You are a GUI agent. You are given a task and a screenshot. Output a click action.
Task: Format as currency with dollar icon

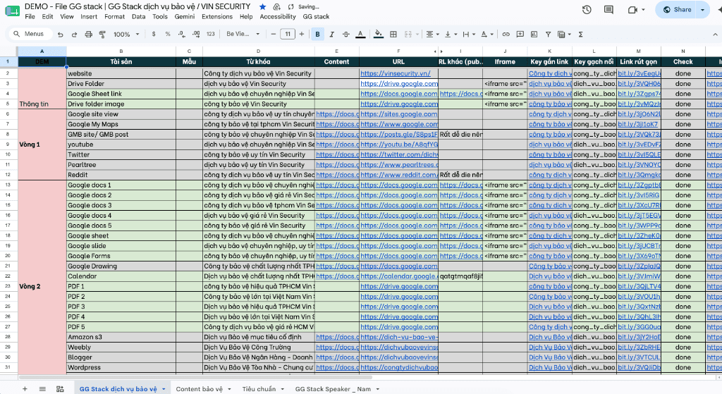153,34
